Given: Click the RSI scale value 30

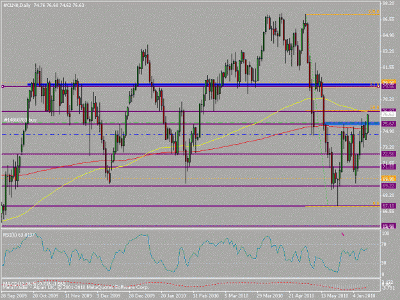Looking at the screenshot, I should coord(384,263).
